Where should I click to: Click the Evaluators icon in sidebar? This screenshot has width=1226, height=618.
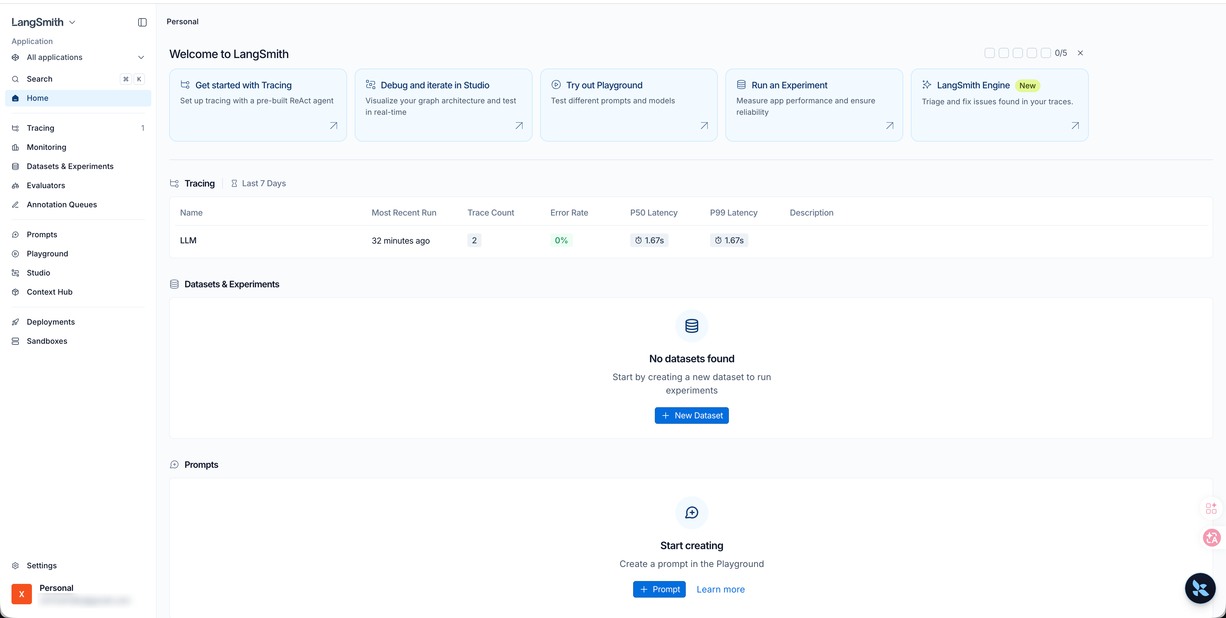(x=15, y=185)
